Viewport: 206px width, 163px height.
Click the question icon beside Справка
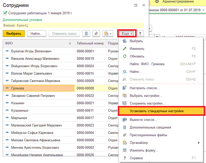click(x=124, y=158)
